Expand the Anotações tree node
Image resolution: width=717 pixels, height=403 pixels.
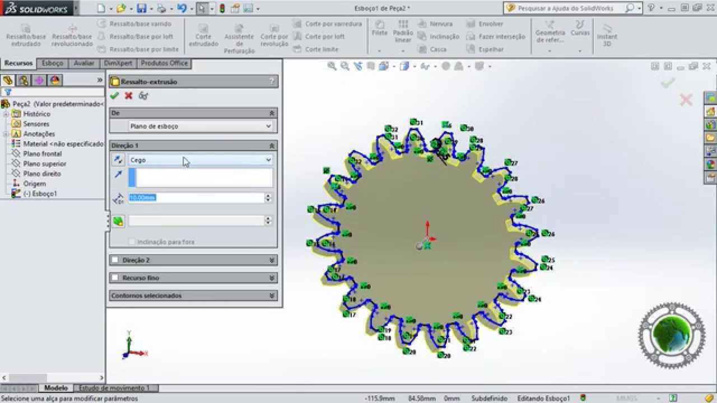[6, 134]
